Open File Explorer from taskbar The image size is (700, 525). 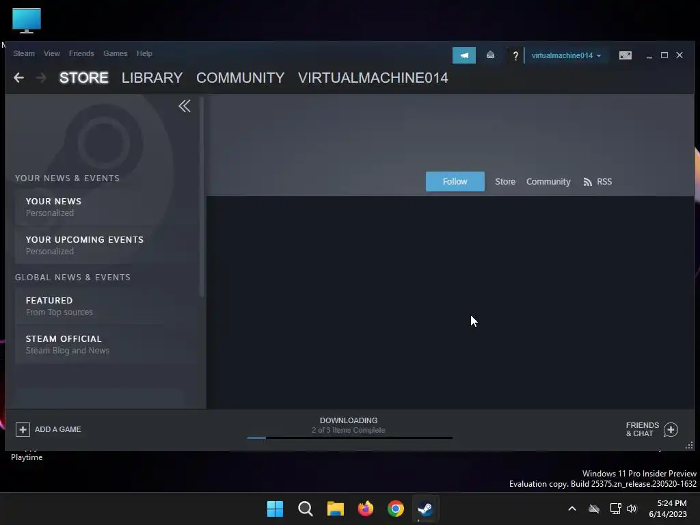[335, 509]
